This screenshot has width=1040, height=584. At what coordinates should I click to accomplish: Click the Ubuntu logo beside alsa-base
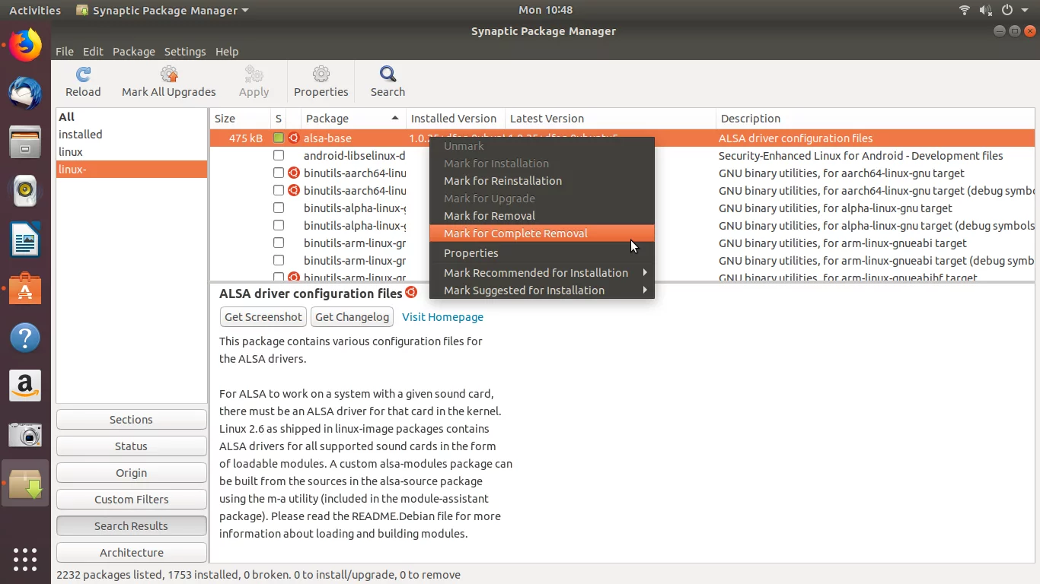[293, 138]
